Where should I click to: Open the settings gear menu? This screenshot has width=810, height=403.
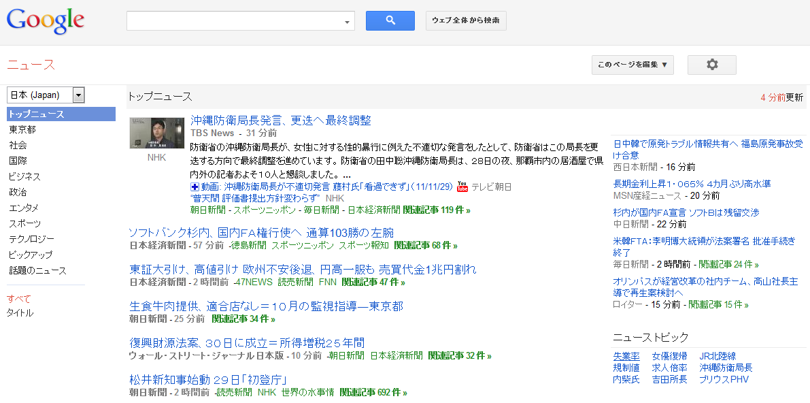pyautogui.click(x=712, y=65)
